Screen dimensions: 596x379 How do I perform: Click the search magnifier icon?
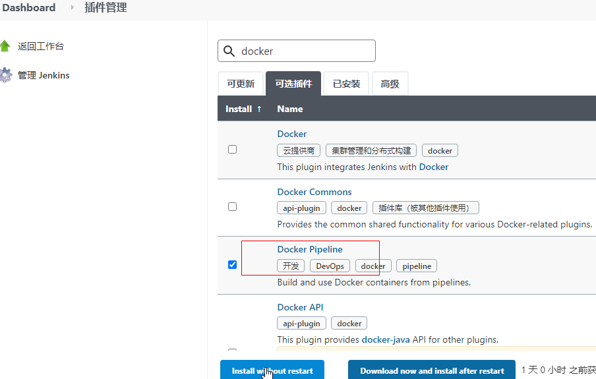pyautogui.click(x=229, y=51)
